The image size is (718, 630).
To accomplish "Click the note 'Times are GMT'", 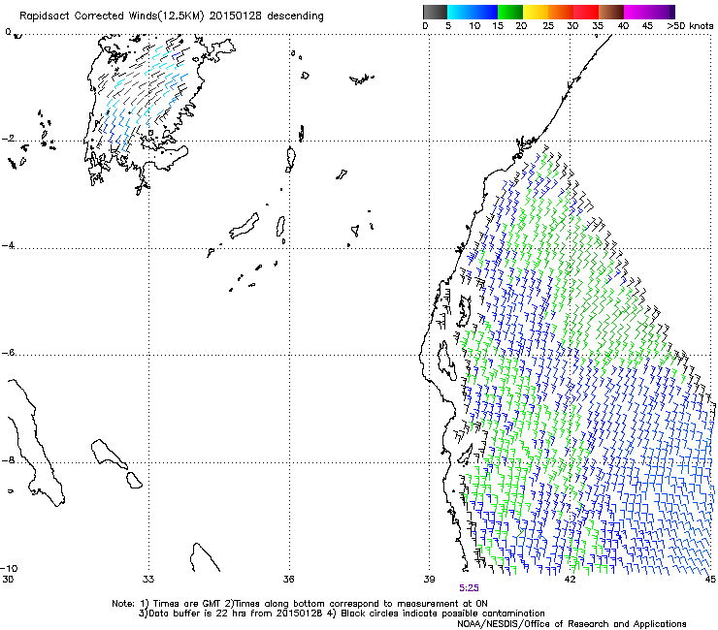I will pyautogui.click(x=187, y=604).
